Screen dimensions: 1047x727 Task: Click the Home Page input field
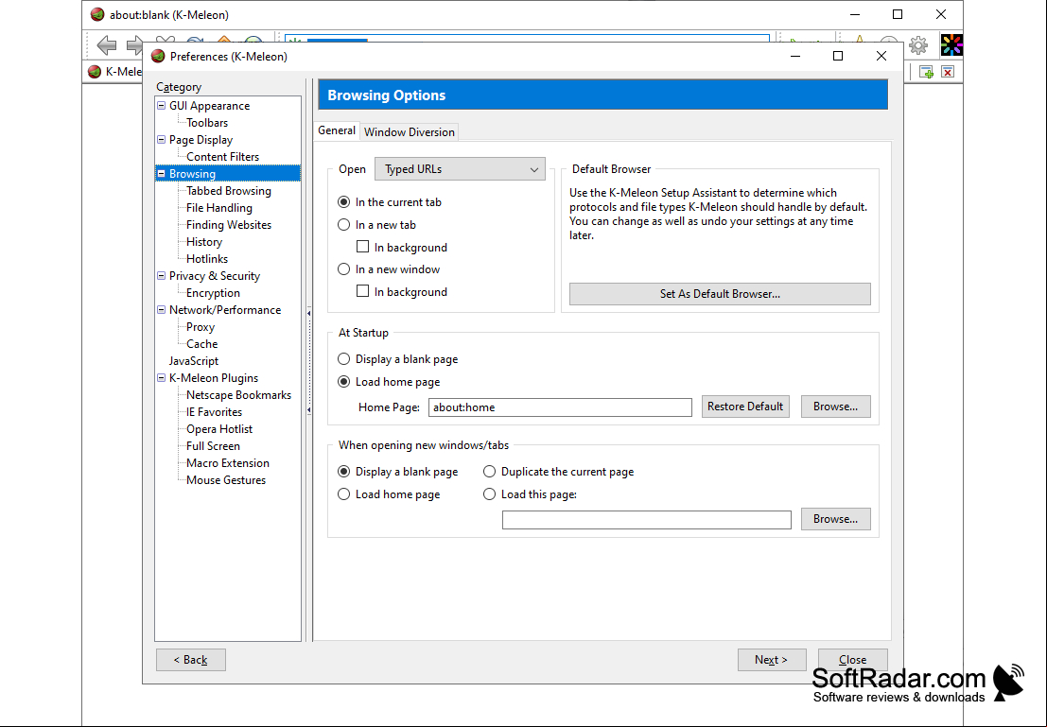(x=560, y=407)
